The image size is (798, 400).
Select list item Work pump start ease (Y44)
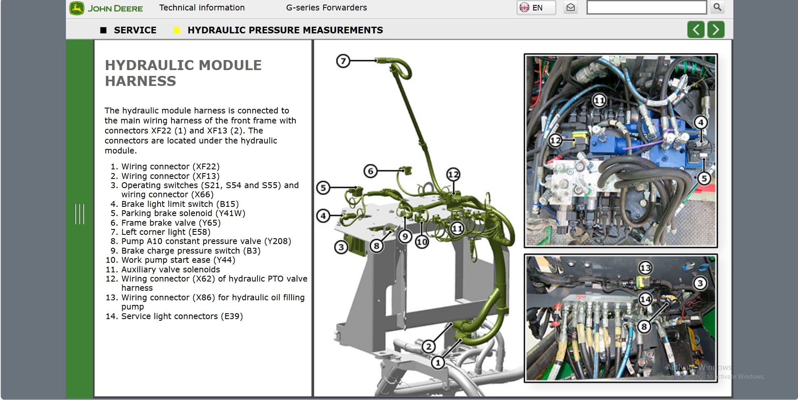pyautogui.click(x=178, y=260)
